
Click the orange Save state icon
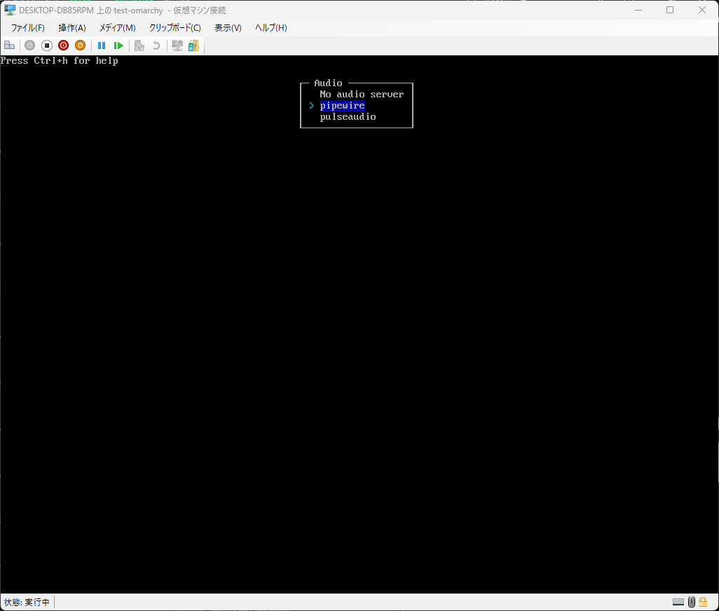[81, 46]
